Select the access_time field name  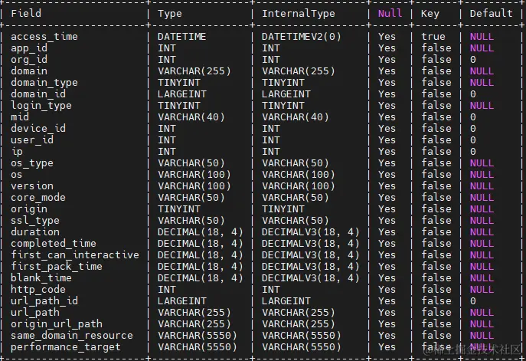[44, 36]
